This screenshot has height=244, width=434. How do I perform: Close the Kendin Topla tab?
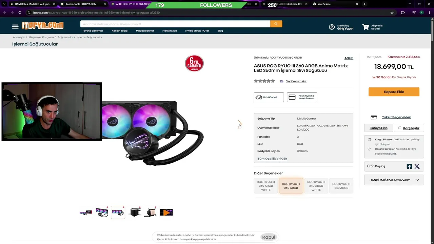104,4
